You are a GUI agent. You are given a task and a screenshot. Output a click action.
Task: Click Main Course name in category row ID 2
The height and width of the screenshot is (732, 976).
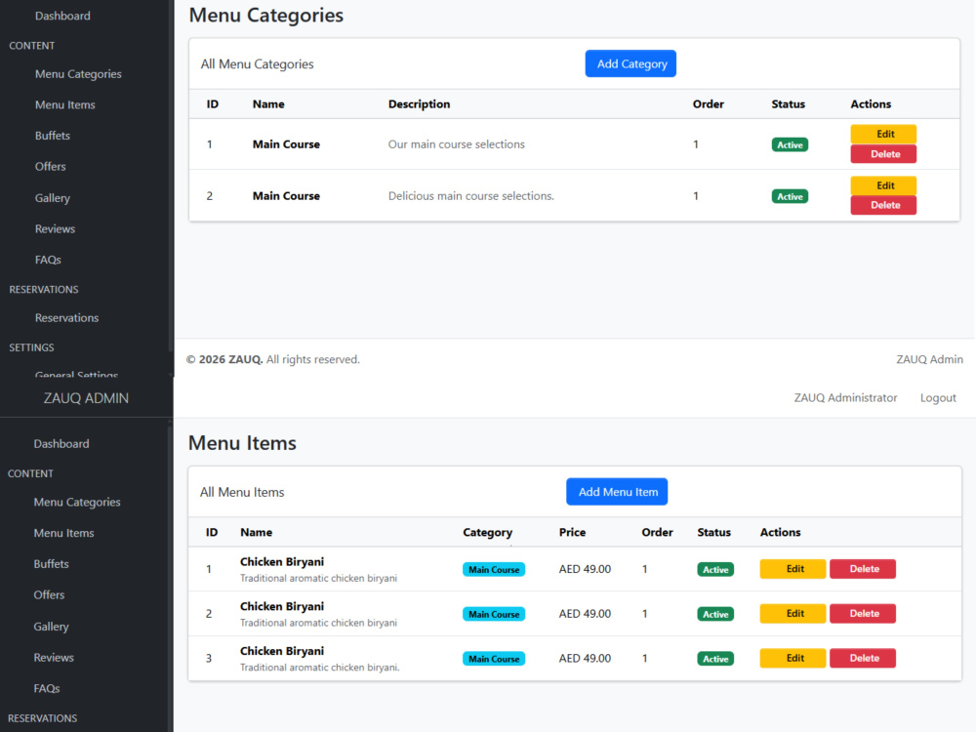286,196
